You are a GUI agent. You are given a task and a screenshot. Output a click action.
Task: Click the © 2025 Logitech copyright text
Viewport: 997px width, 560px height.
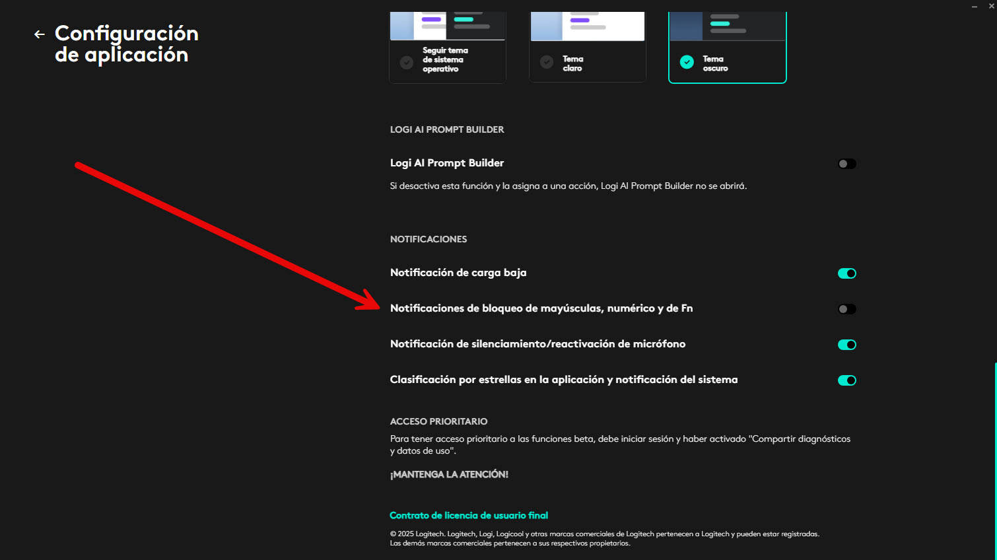(605, 538)
